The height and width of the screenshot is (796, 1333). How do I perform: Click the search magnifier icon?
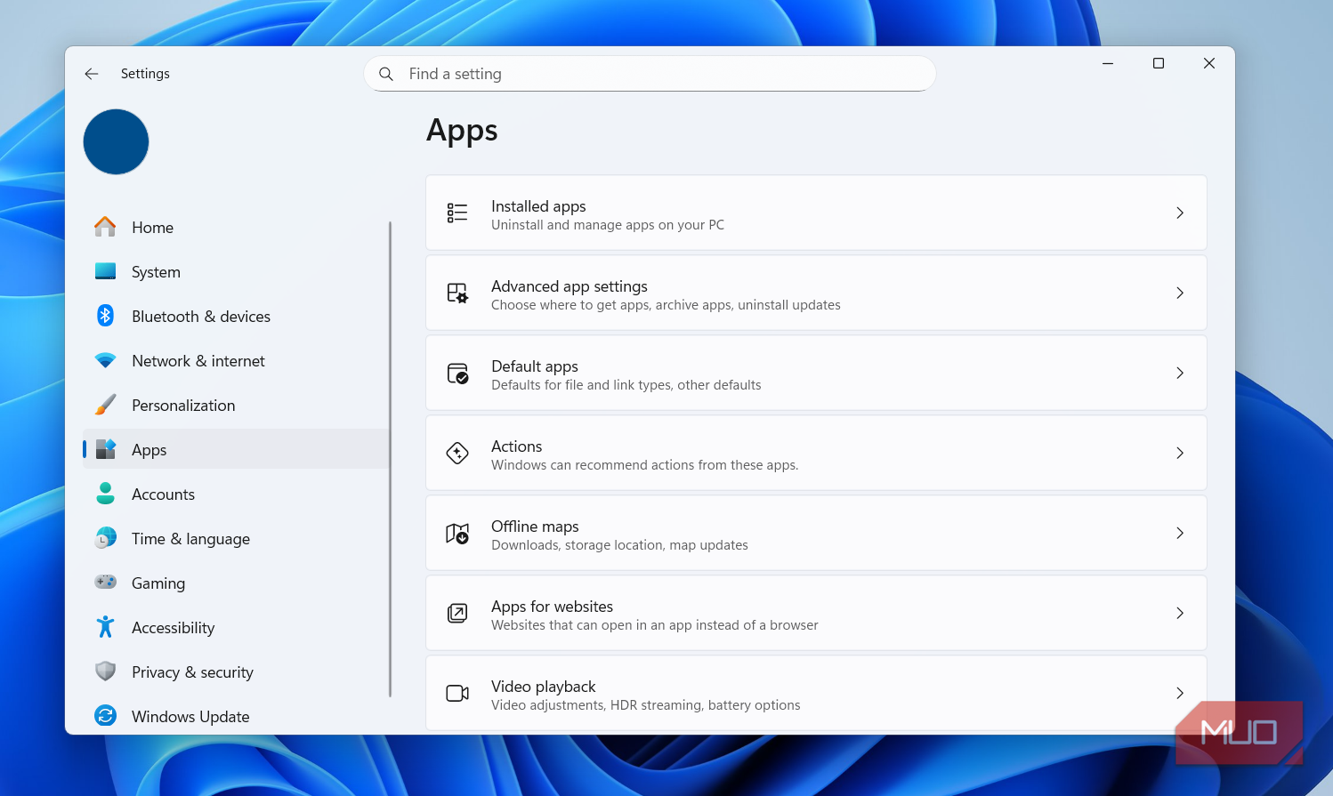point(386,74)
